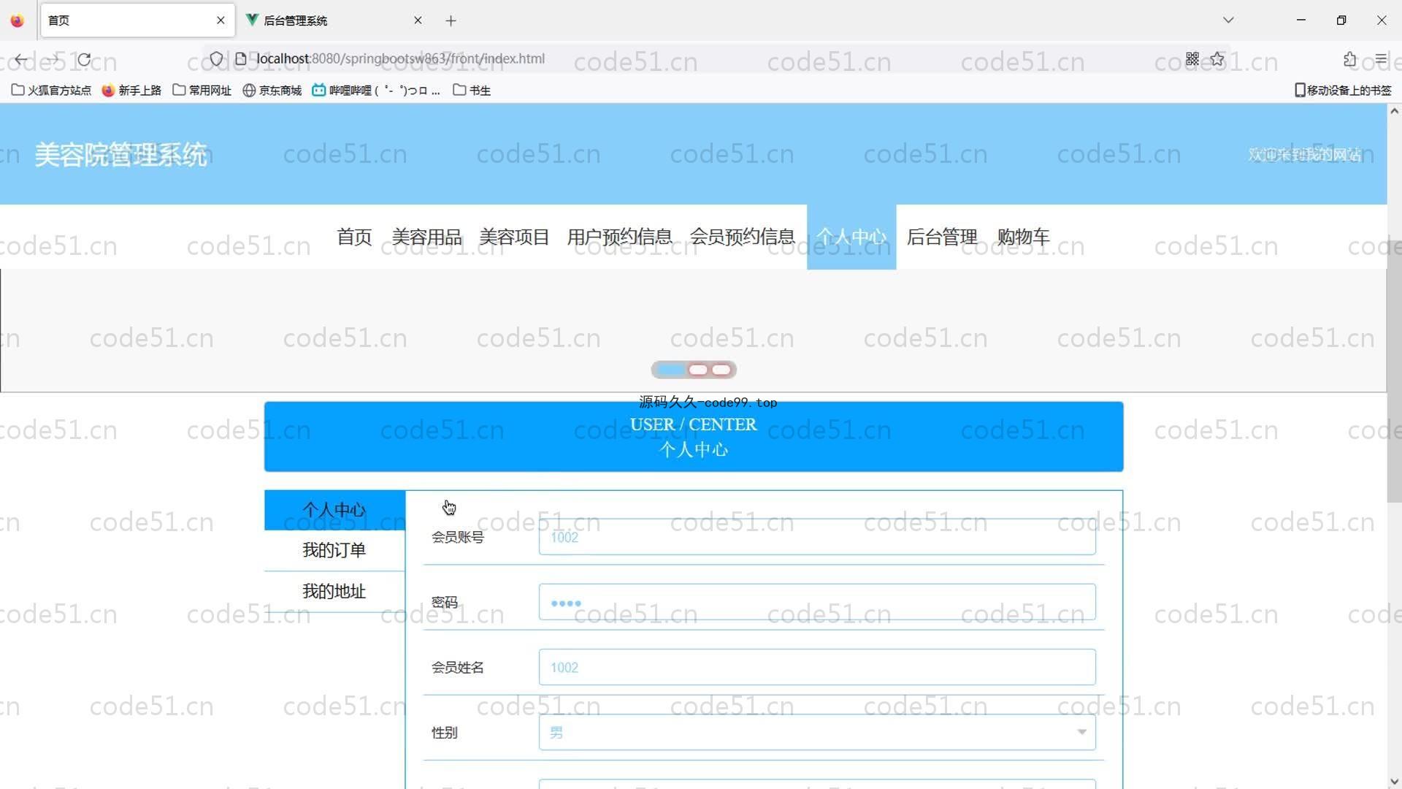Open 我的订单 in the side menu
Viewport: 1402px width, 789px height.
(334, 550)
